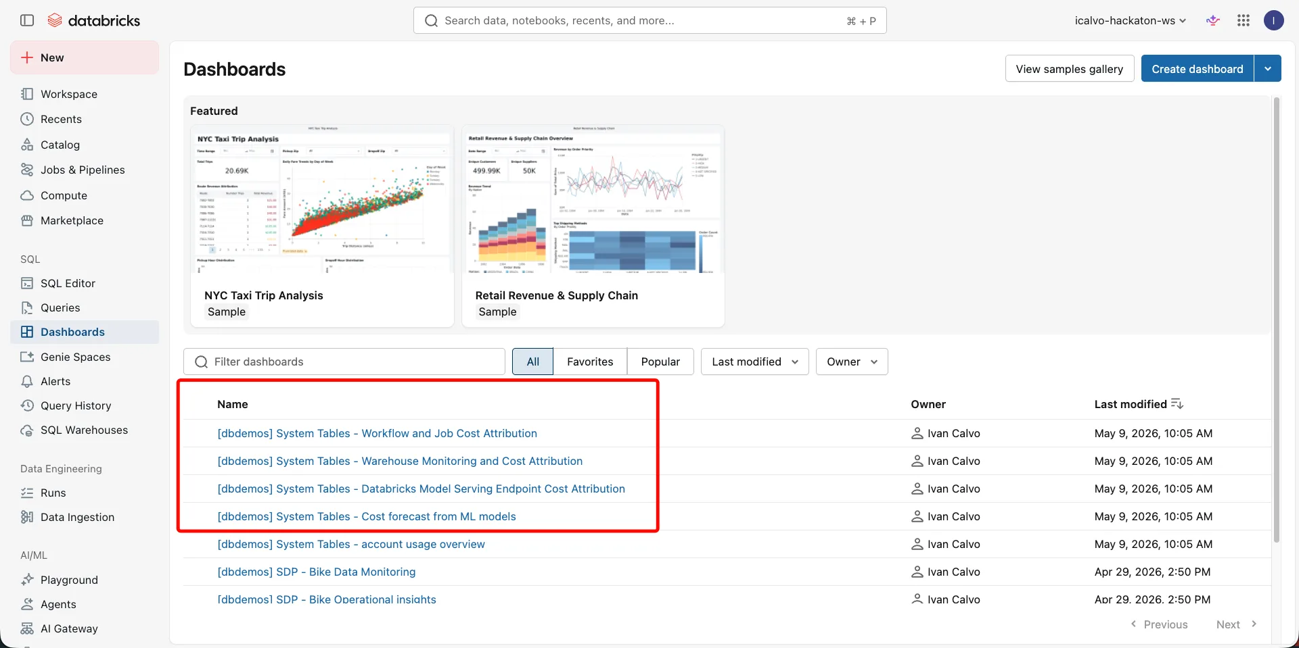Open SDP - Bike Data Monitoring dashboard

pos(317,572)
